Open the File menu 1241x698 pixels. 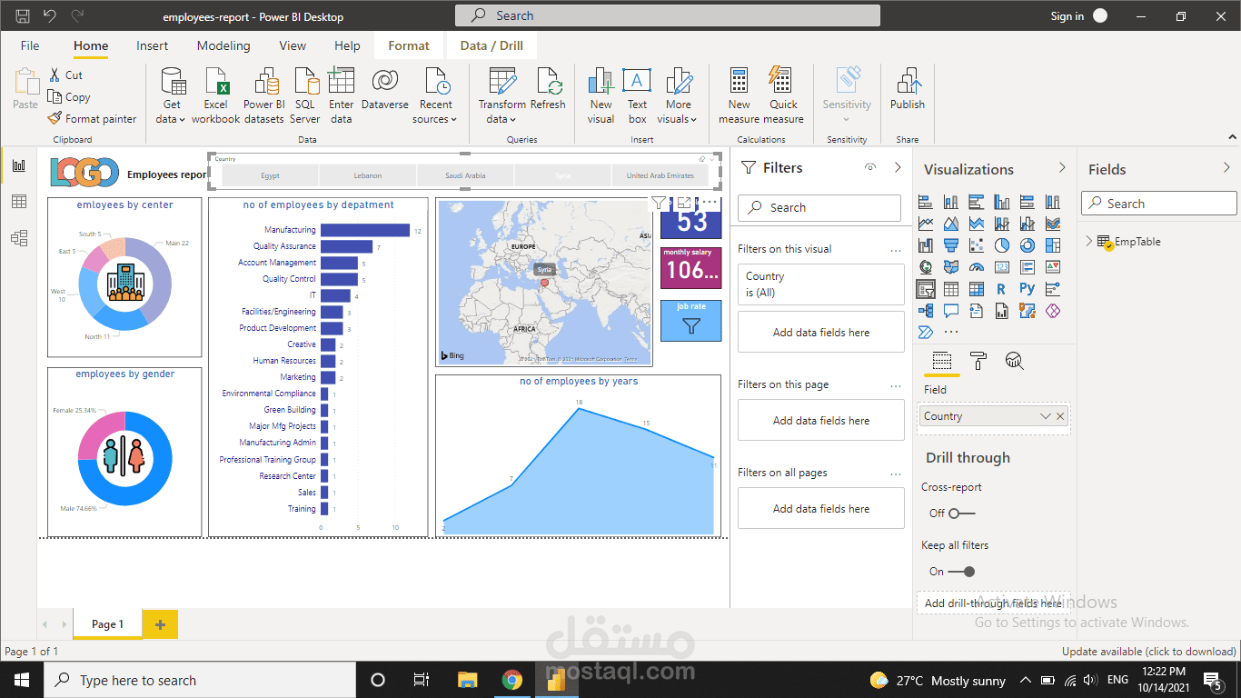(x=30, y=45)
